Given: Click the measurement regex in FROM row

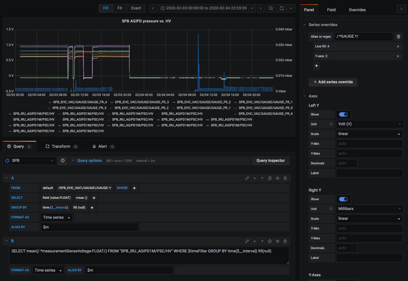Looking at the screenshot, I should pyautogui.click(x=85, y=188).
